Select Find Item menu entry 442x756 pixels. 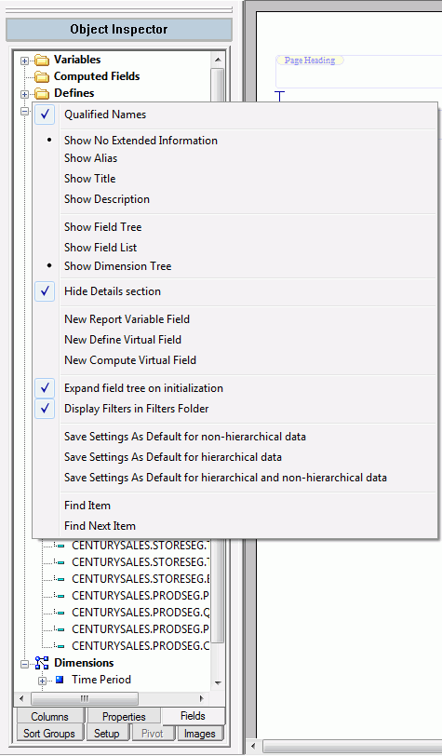pyautogui.click(x=87, y=506)
